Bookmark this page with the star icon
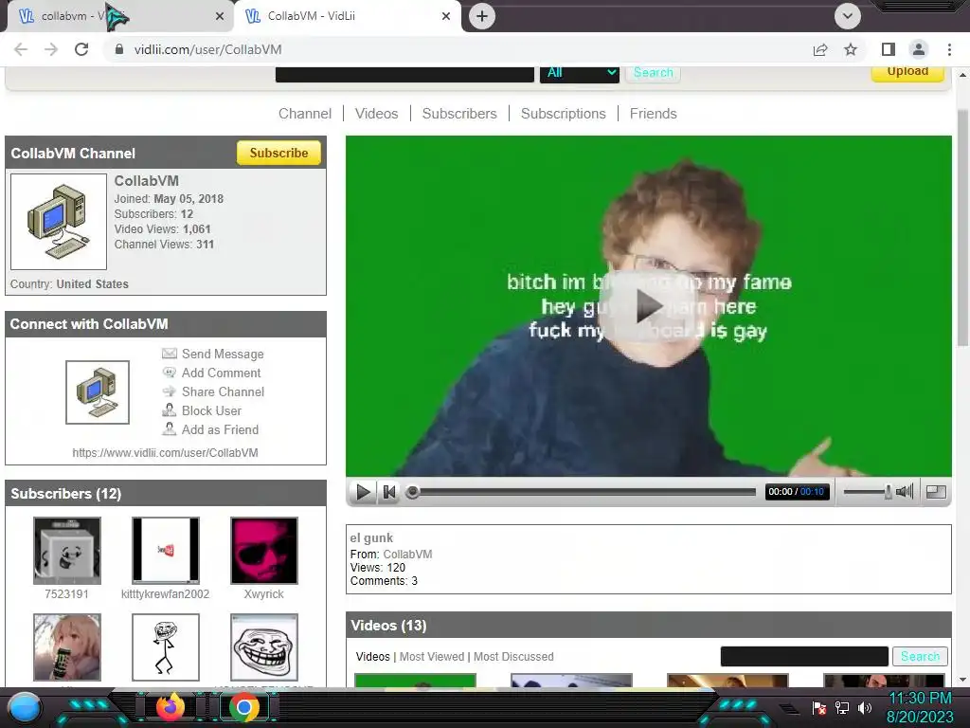Image resolution: width=970 pixels, height=728 pixels. click(x=851, y=49)
